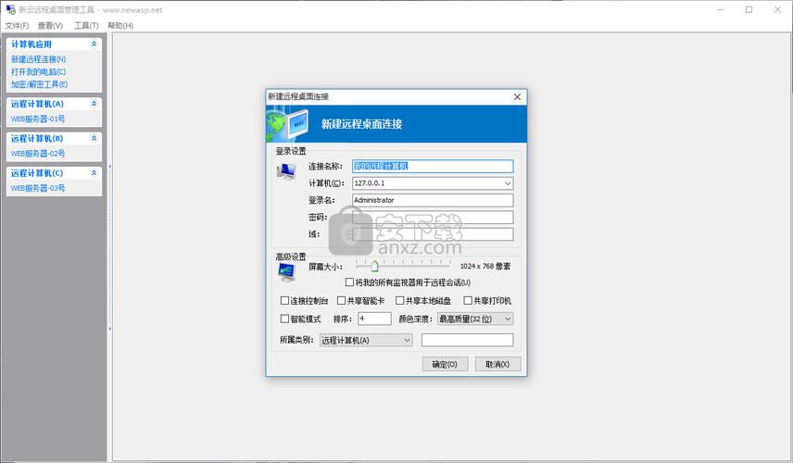Open the 工具(T) menu

[86, 25]
